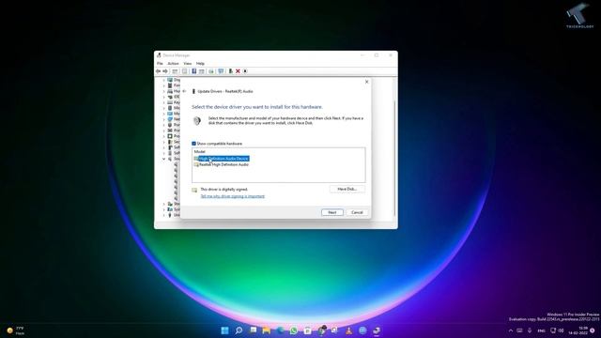This screenshot has height=338, width=601.
Task: Click the scan for hardware changes monitor icon
Action: coord(221,71)
